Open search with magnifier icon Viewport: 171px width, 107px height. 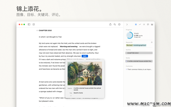[x=115, y=24]
